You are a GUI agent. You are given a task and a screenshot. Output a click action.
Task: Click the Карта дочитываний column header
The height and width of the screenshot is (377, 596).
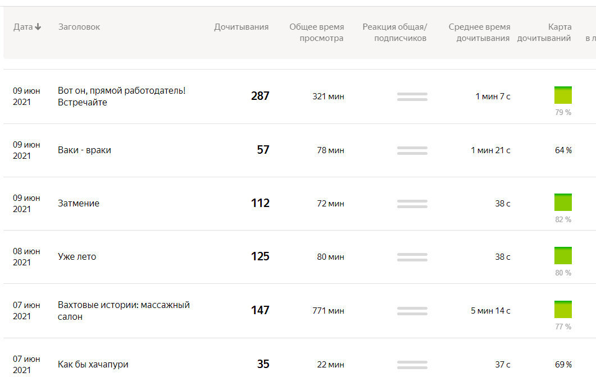click(544, 33)
